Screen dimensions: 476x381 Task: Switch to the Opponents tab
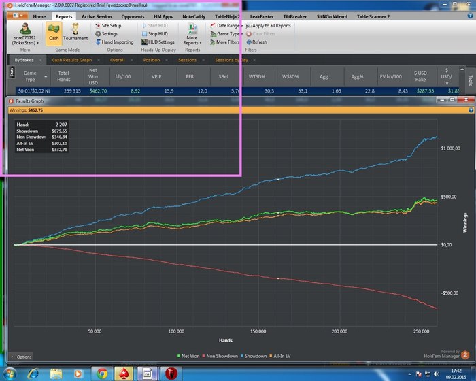click(133, 15)
